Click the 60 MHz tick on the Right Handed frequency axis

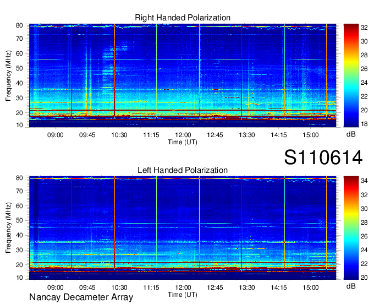19,53
